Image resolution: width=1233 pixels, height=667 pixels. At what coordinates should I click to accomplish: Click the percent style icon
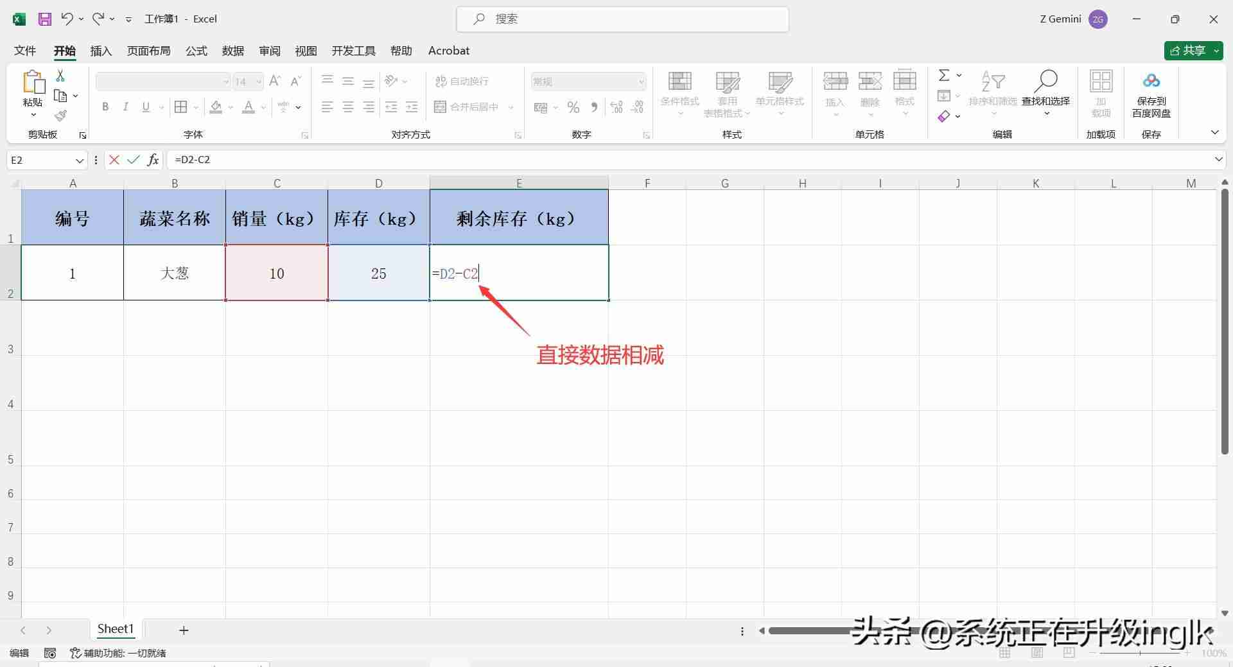[x=573, y=107]
